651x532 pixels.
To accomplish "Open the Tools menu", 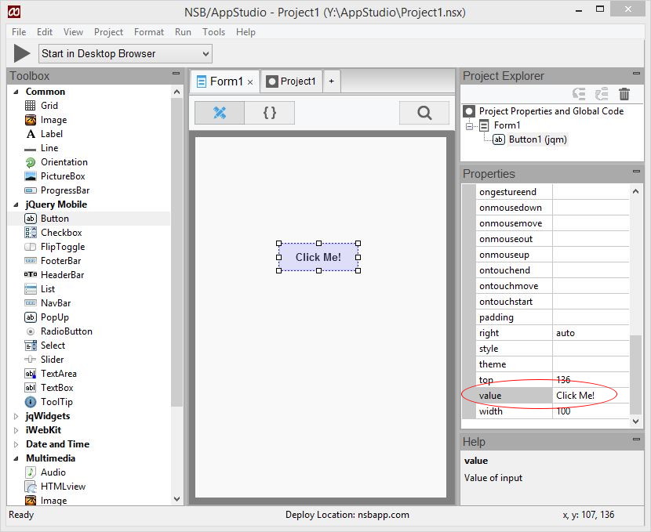I will coord(213,32).
